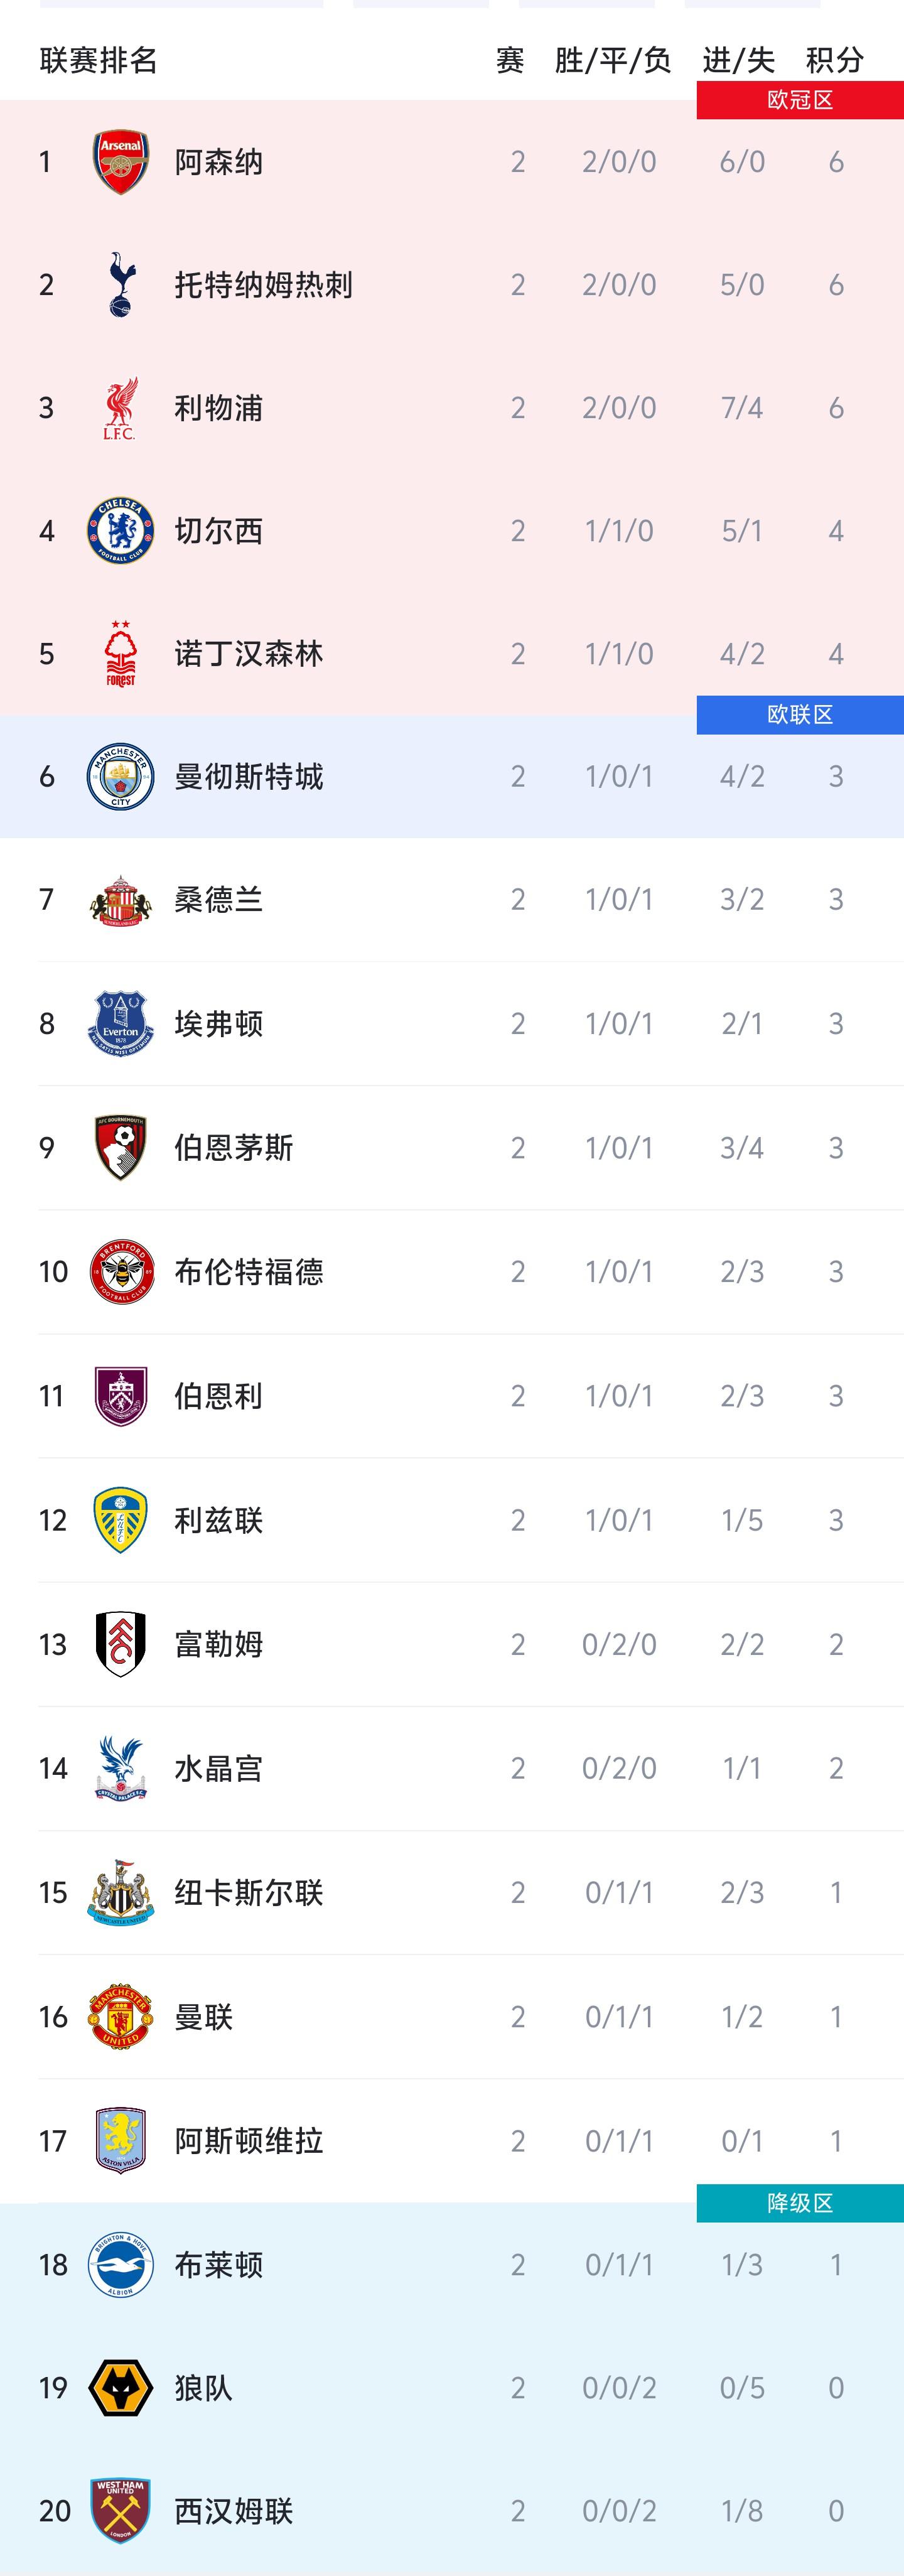Click the Tottenham Hotspur crest icon
The image size is (904, 2576).
coord(121,285)
